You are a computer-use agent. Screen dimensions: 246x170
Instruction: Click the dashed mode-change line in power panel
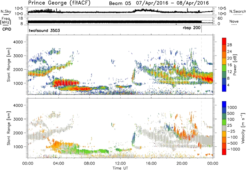[x=201, y=65]
